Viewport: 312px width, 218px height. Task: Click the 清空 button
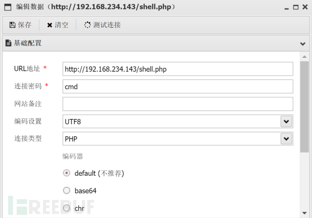coord(57,25)
